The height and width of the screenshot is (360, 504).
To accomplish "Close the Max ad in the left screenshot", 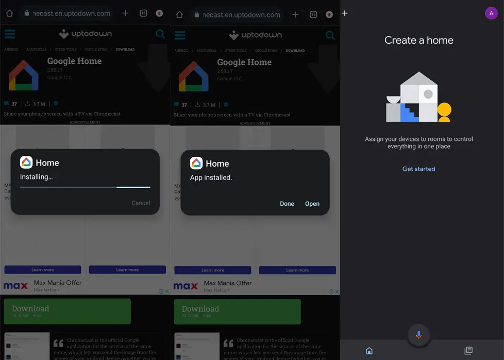I will [x=167, y=291].
